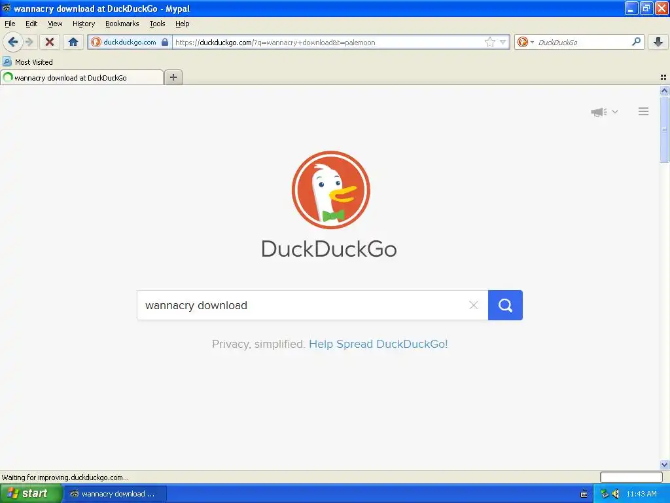The width and height of the screenshot is (670, 503).
Task: Click the Mypal icon in the title bar
Action: point(7,8)
